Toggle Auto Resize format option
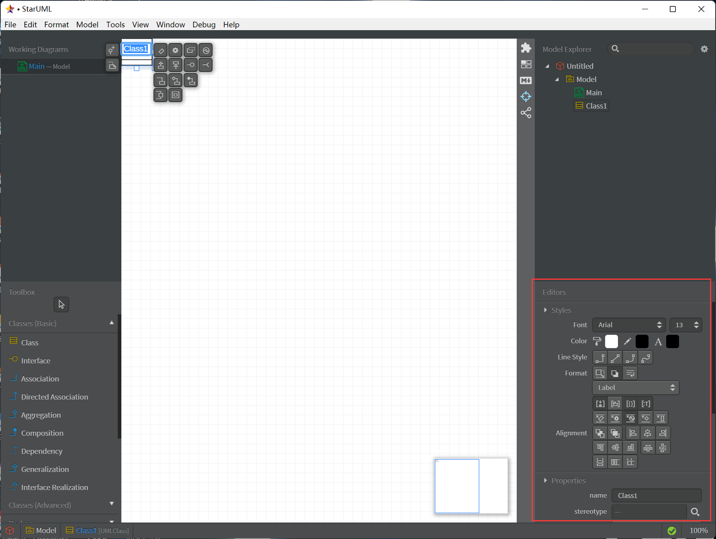 (600, 373)
